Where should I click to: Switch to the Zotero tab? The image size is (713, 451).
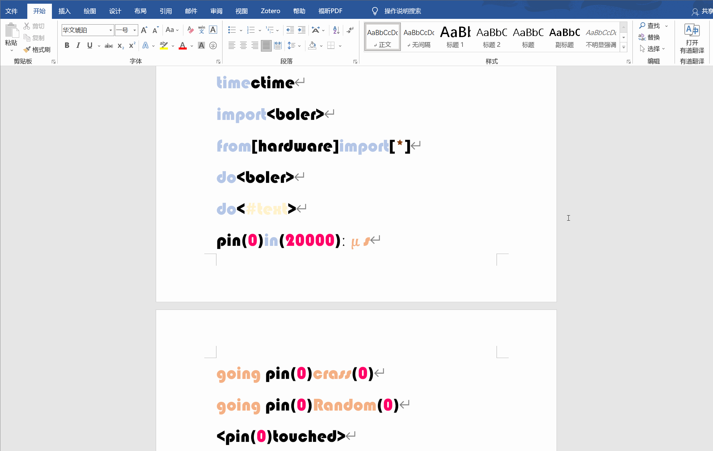(x=270, y=11)
